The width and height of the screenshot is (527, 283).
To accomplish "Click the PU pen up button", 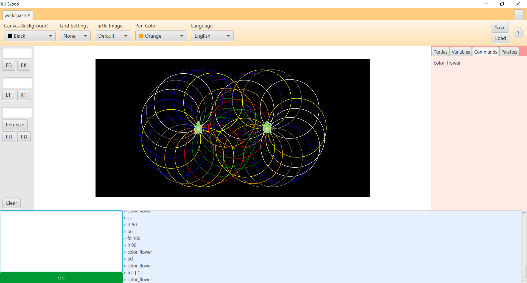I will click(9, 137).
